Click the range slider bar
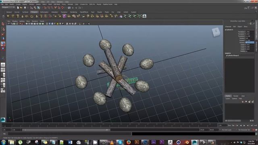This screenshot has width=258, height=145. tap(66, 130)
